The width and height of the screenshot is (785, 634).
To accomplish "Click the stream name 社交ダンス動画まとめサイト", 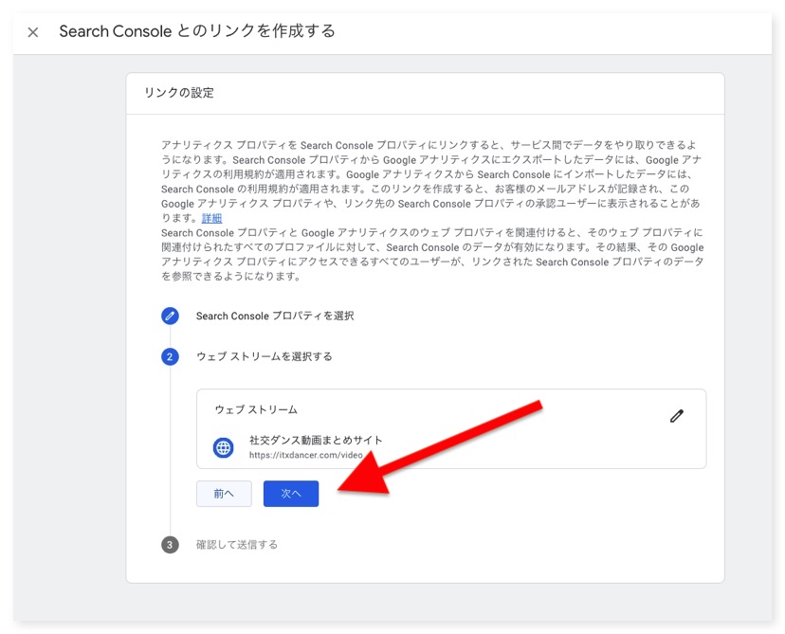I will (316, 440).
